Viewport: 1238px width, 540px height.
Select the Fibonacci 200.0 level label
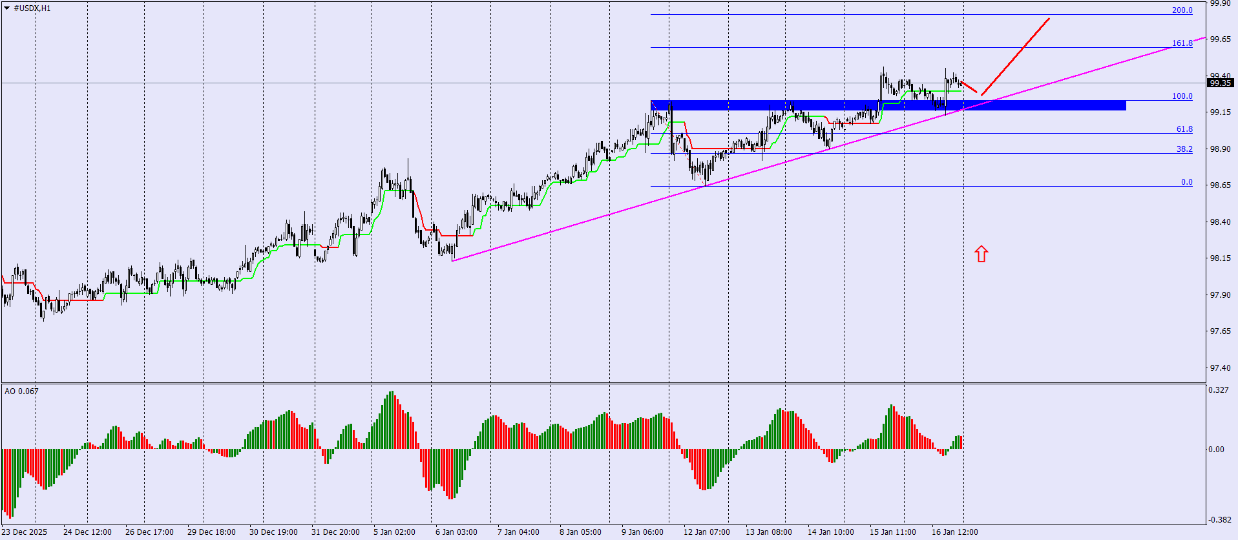click(1182, 10)
